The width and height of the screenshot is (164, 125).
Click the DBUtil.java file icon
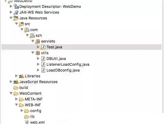coord(43,59)
